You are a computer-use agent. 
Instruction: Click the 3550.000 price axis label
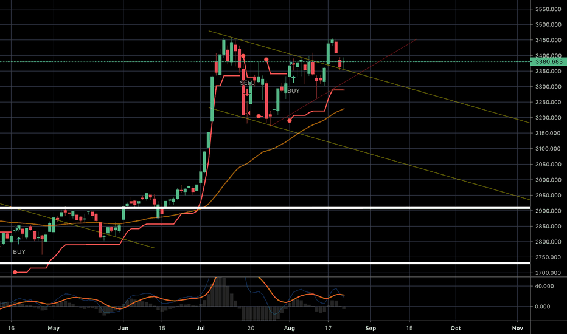coord(548,9)
